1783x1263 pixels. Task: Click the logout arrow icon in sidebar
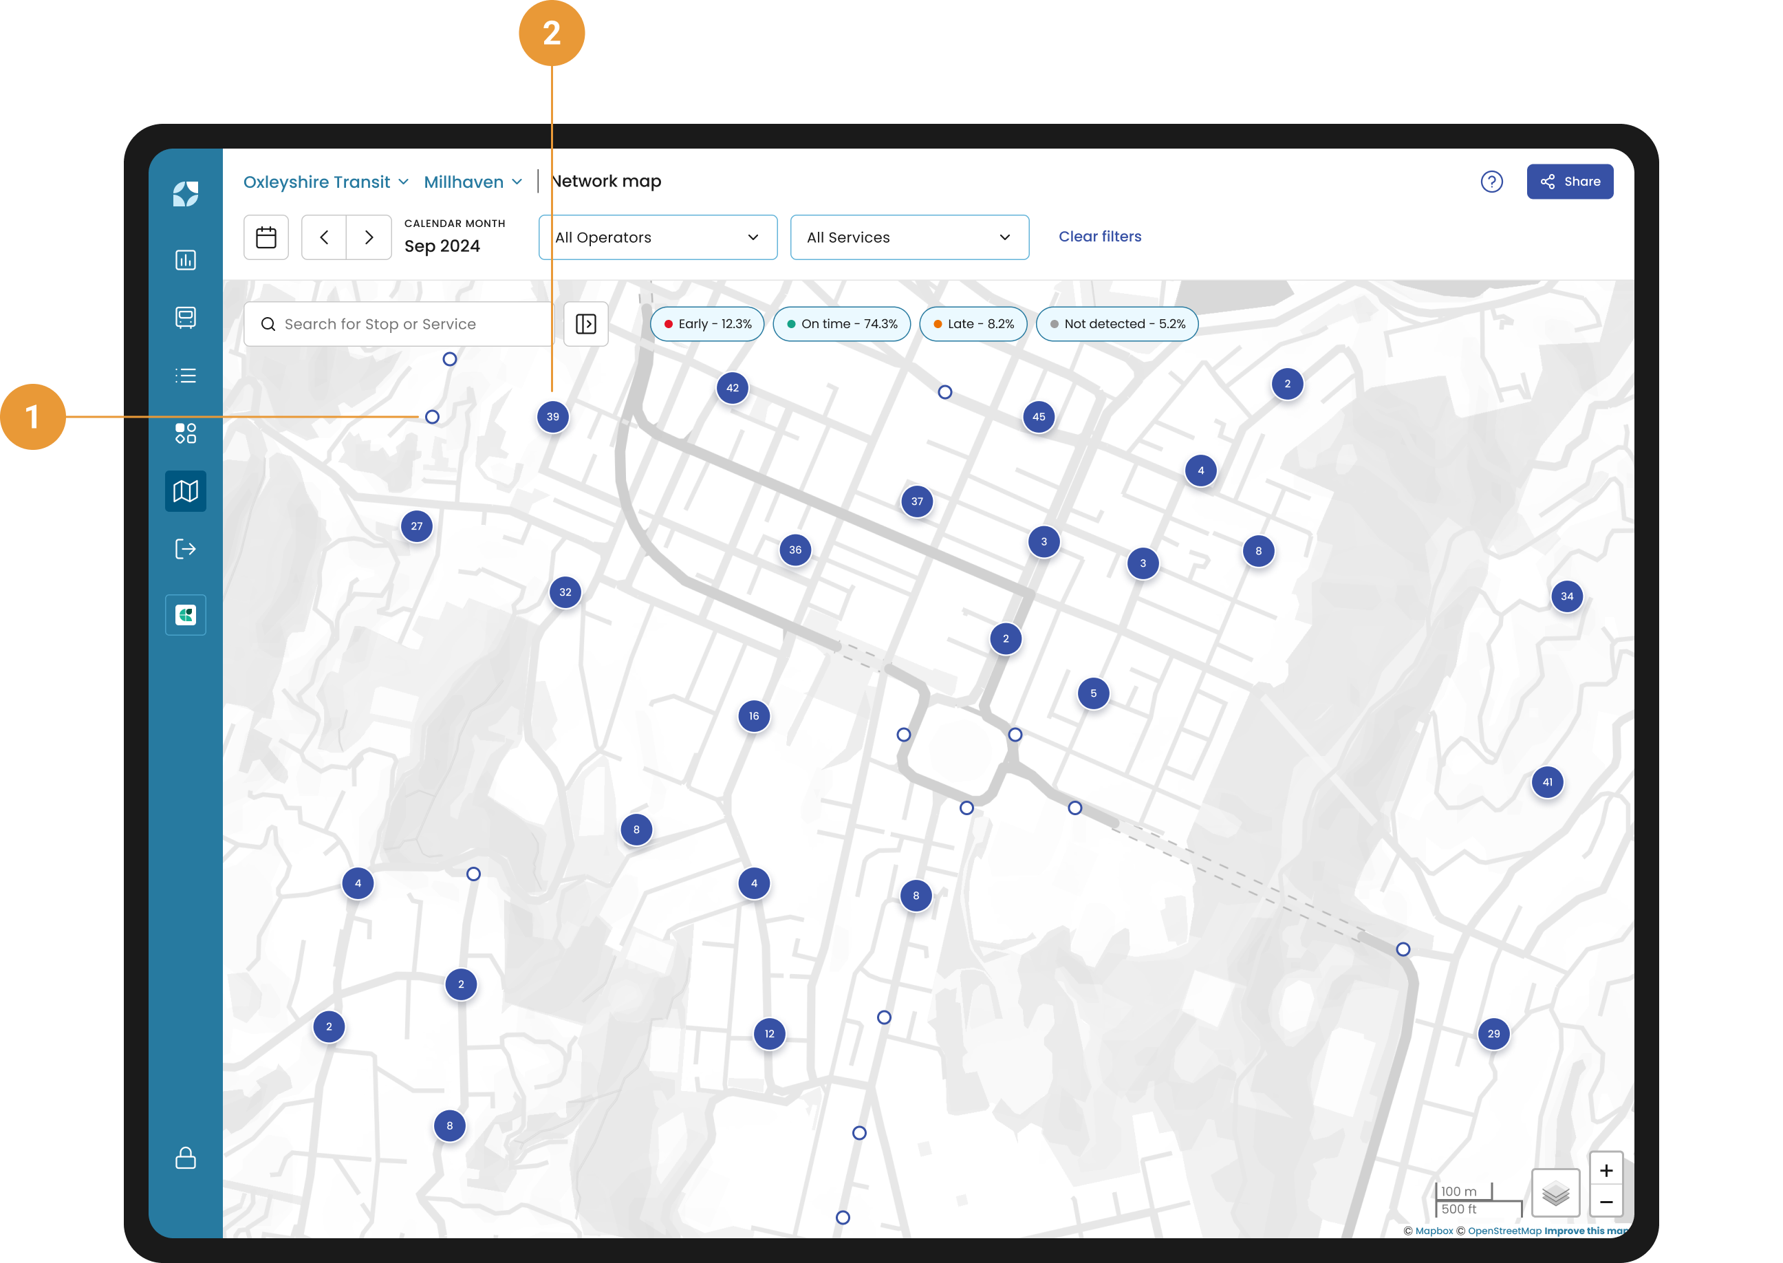tap(185, 549)
